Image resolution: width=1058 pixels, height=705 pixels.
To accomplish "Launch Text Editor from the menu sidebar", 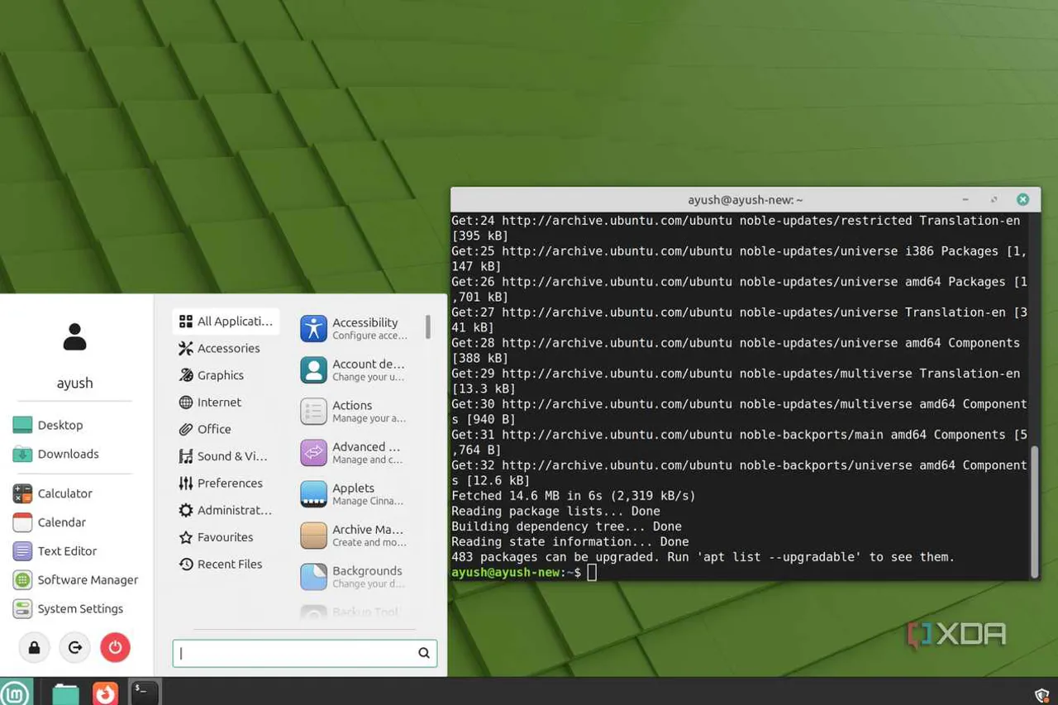I will click(x=55, y=551).
